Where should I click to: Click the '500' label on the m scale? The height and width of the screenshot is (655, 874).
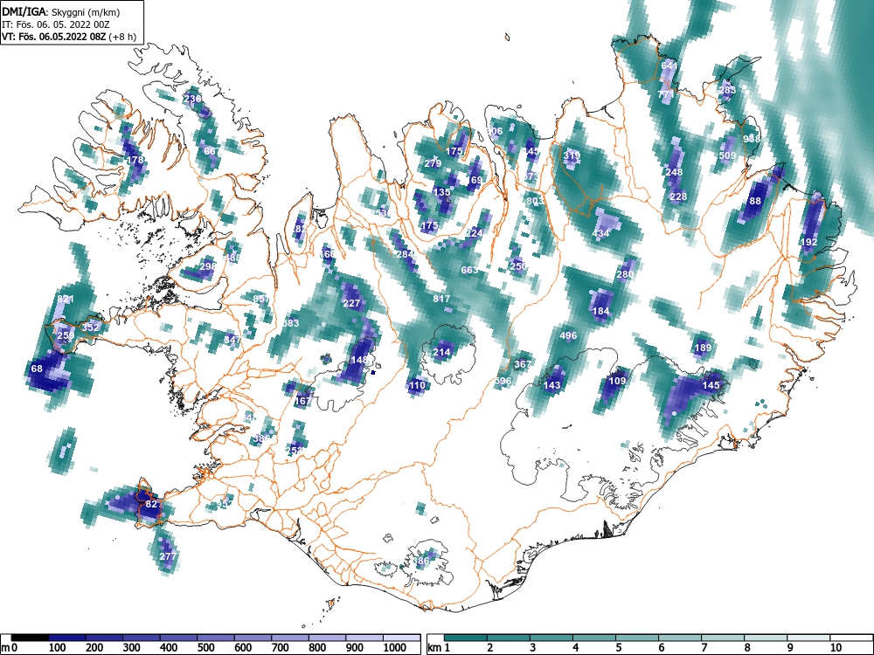click(x=205, y=648)
